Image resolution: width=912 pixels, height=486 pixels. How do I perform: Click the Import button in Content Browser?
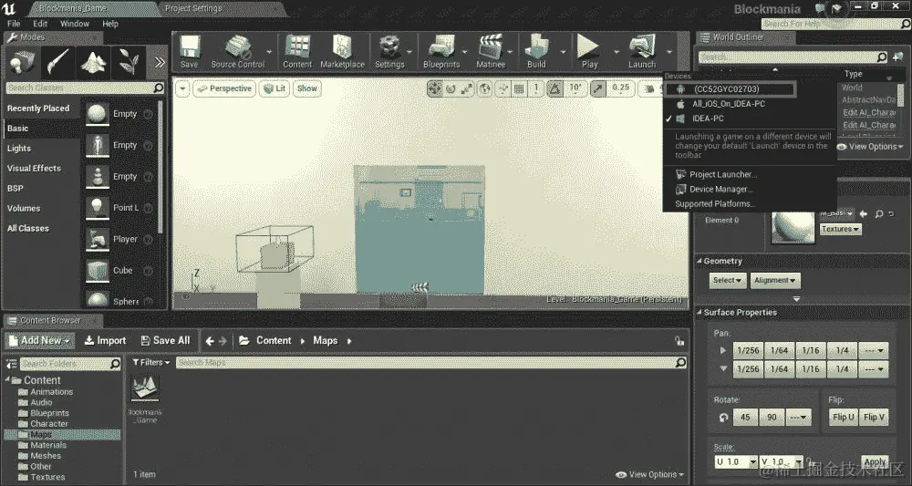105,341
